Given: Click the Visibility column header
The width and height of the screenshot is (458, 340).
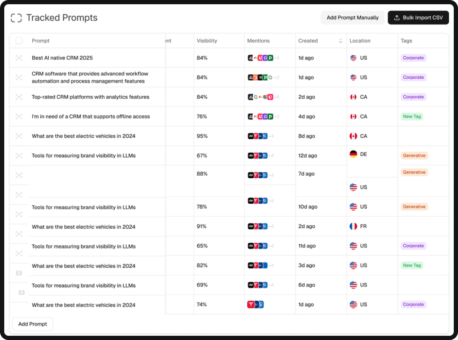Looking at the screenshot, I should 207,40.
